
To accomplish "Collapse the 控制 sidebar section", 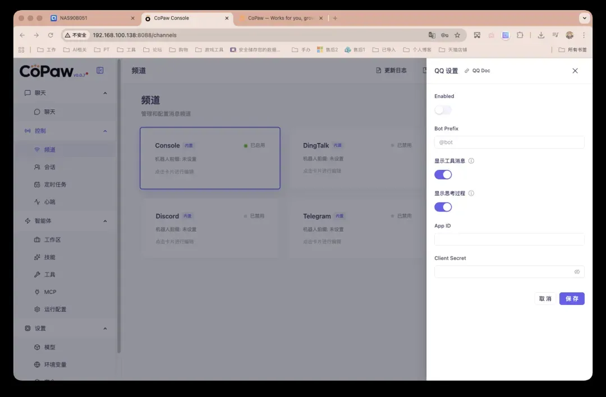I will pyautogui.click(x=105, y=131).
